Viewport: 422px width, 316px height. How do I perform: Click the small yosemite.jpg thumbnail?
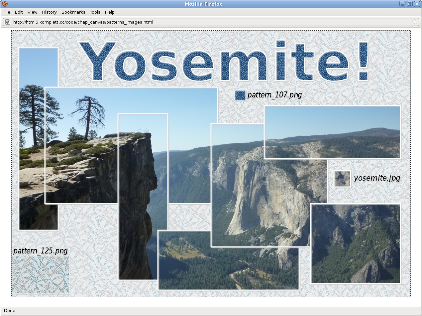point(342,179)
